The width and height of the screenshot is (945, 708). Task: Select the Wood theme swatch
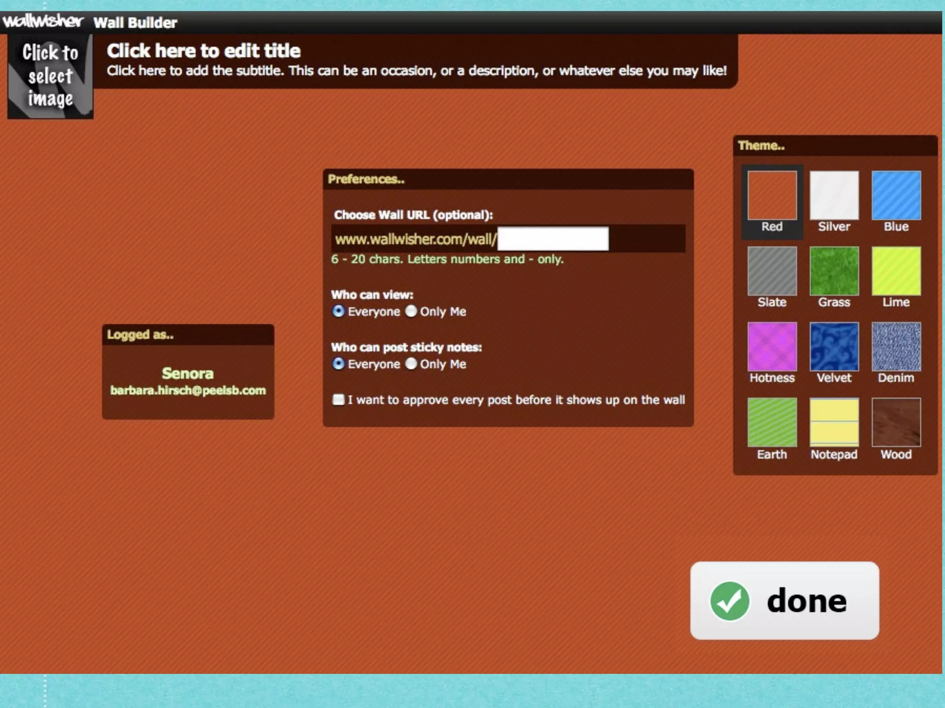896,422
